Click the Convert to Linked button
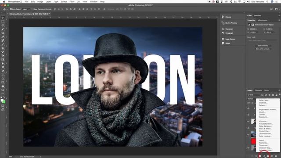Screen dimensions: 281x158 coord(263,49)
